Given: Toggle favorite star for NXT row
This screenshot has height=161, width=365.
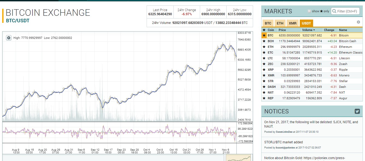Looking at the screenshot, I should 264,92.
